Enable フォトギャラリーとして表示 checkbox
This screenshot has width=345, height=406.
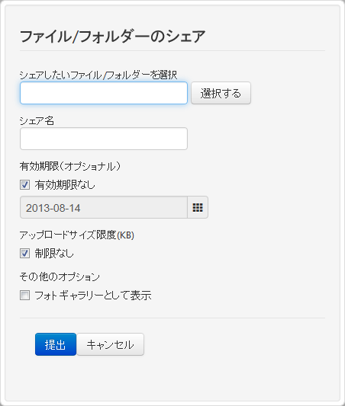[24, 296]
